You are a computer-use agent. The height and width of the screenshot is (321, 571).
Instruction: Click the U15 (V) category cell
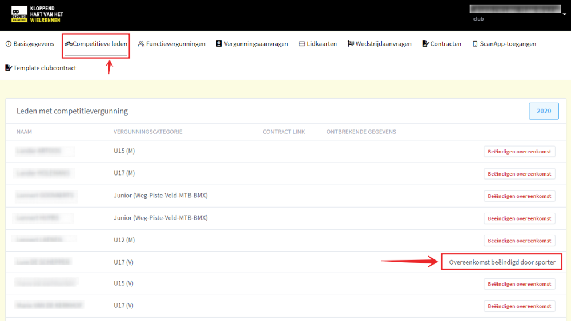pyautogui.click(x=123, y=283)
